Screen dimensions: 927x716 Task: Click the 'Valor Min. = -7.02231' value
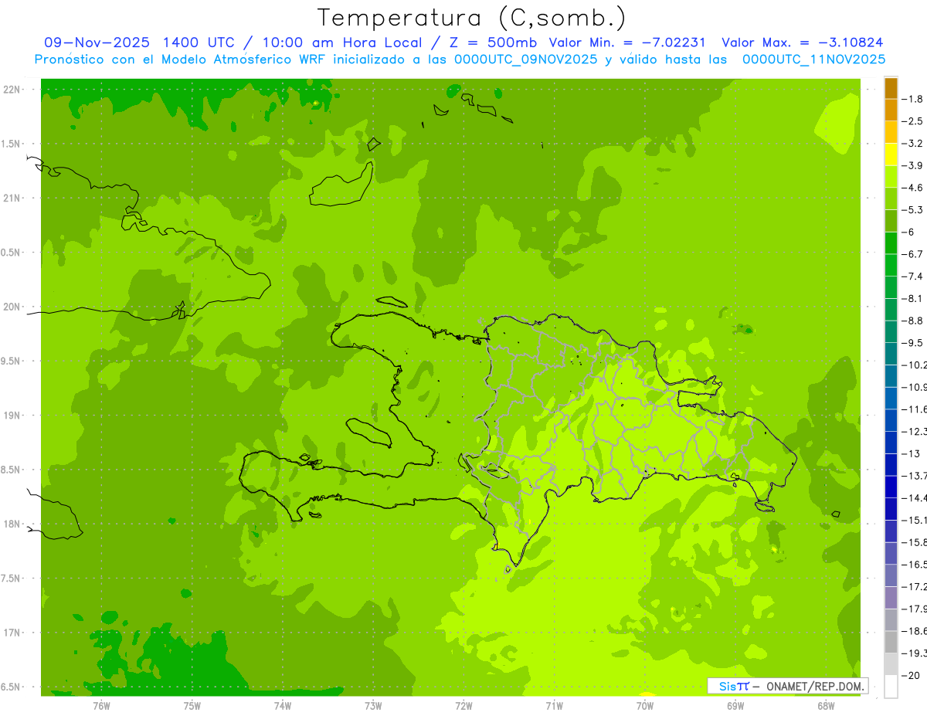(629, 42)
